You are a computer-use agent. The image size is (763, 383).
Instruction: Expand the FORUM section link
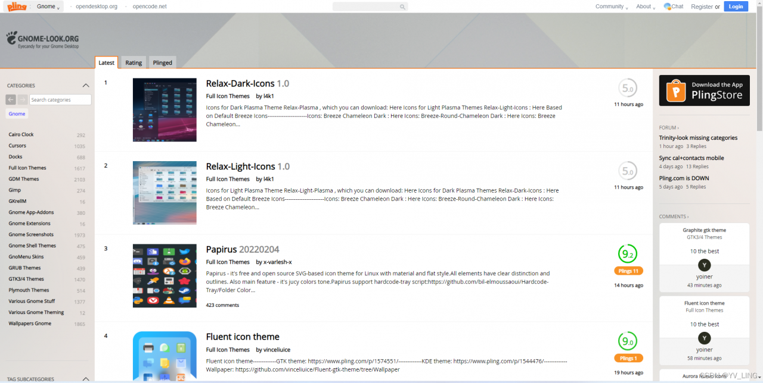click(669, 127)
